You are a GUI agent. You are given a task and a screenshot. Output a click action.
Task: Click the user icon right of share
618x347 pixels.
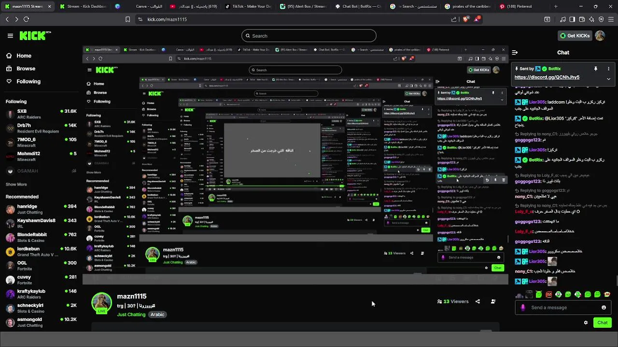(493, 302)
